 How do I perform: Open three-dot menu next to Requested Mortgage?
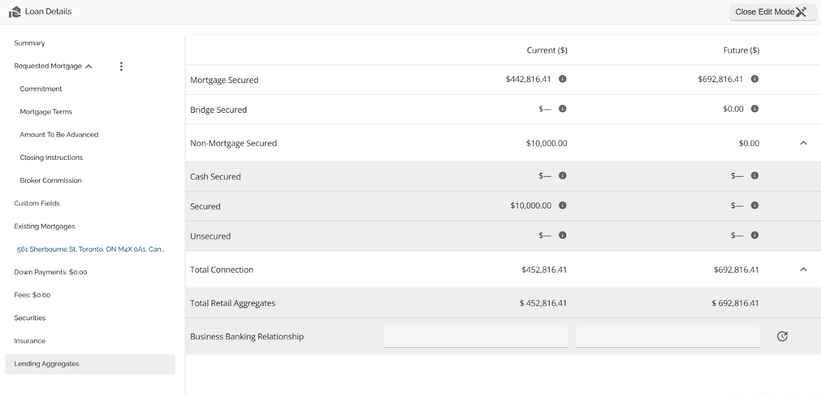click(x=121, y=66)
